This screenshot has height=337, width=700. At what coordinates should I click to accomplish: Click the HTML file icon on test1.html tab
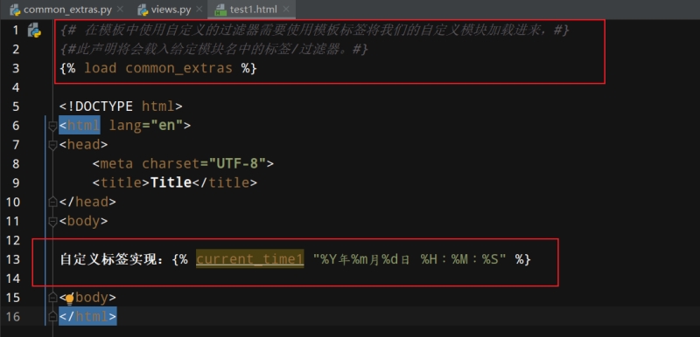pyautogui.click(x=220, y=10)
